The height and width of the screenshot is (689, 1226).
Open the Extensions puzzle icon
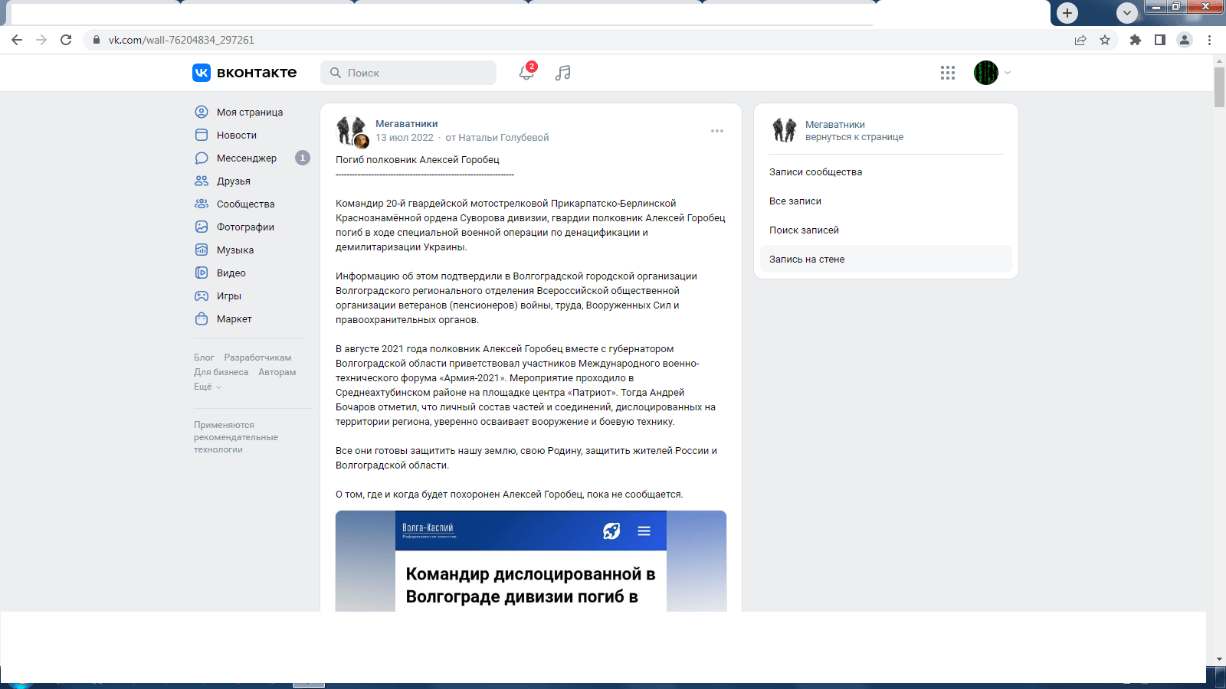point(1136,40)
